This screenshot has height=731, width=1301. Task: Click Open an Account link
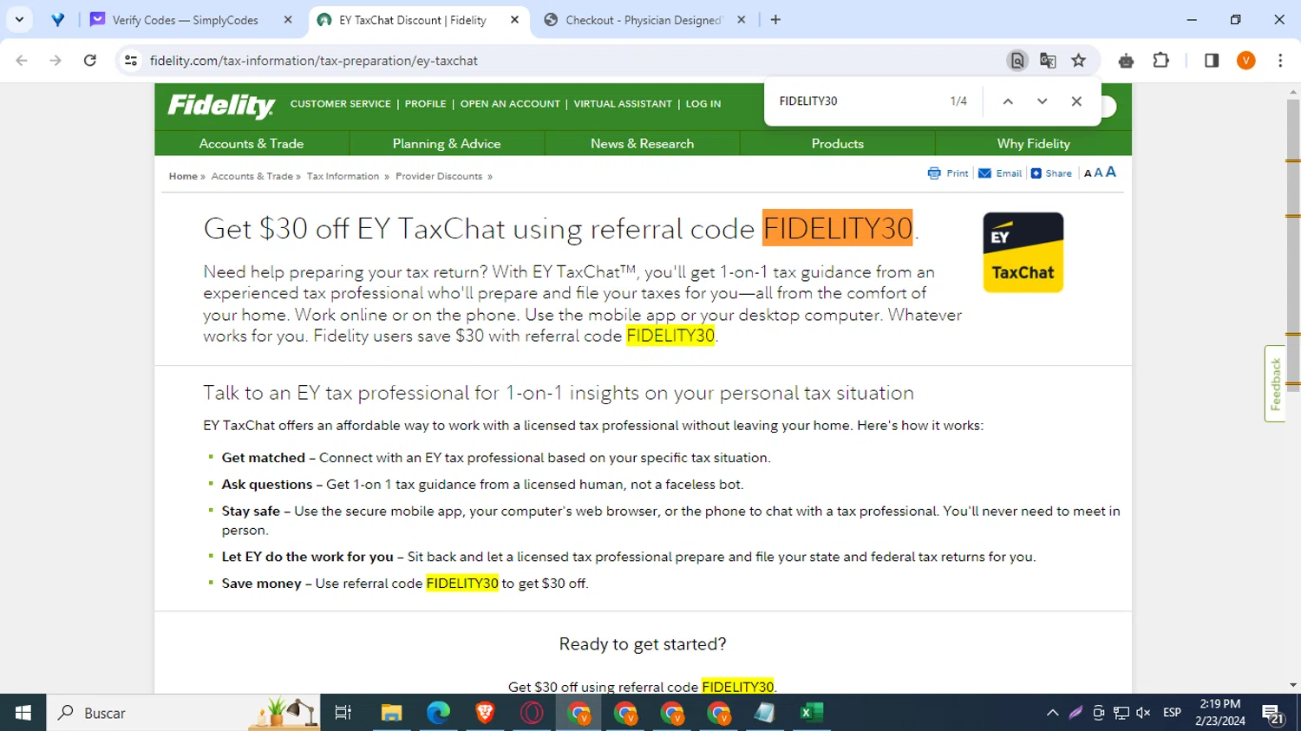510,104
